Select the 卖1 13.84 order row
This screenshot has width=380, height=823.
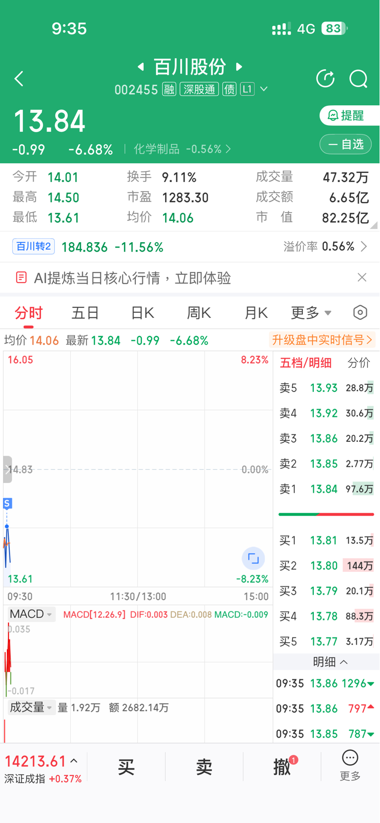tap(326, 489)
